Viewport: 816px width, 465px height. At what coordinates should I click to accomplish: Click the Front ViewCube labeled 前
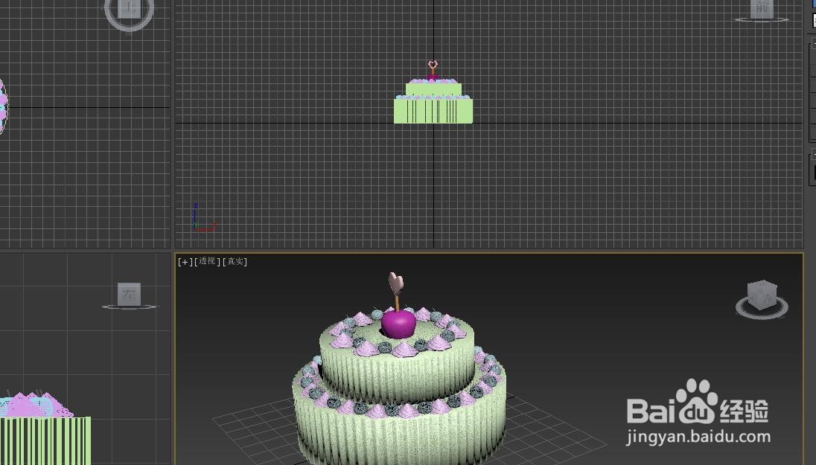pyautogui.click(x=761, y=9)
